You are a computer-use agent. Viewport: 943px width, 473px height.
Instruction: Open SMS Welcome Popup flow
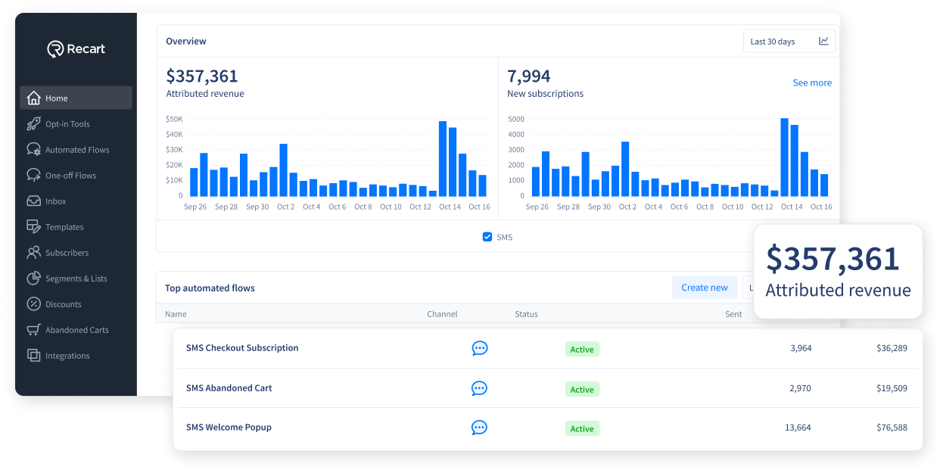[229, 428]
